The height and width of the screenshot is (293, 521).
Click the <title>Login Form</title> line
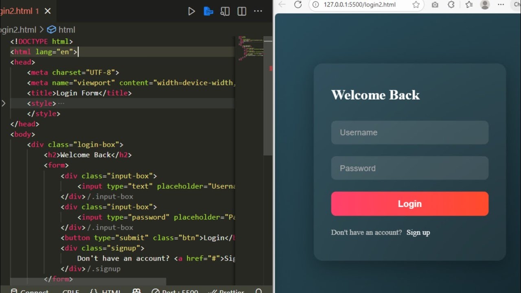click(79, 93)
